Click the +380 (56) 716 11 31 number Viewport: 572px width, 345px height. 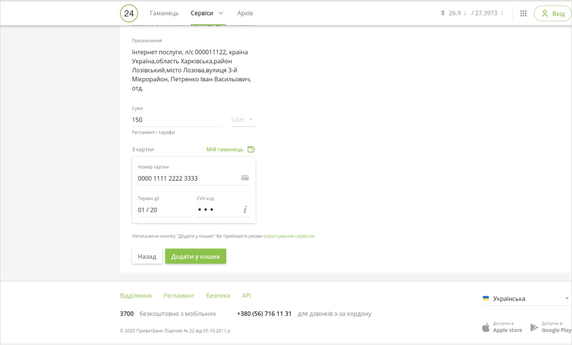pyautogui.click(x=264, y=313)
